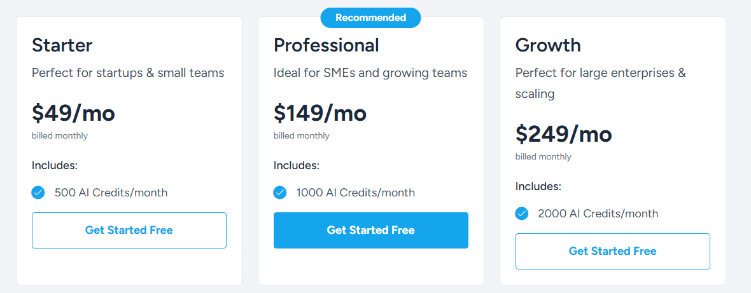Click the $149/mo price
This screenshot has width=751, height=293.
click(319, 113)
